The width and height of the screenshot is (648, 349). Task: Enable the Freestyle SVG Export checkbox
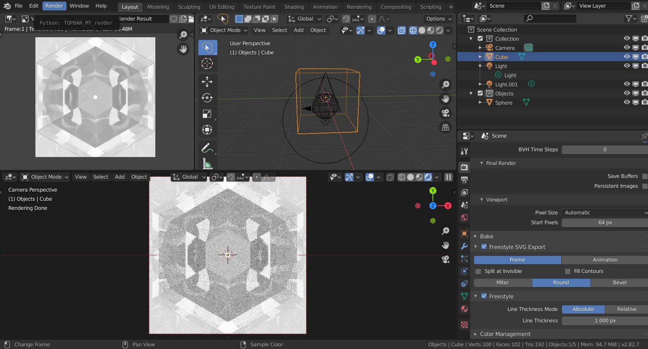click(484, 246)
